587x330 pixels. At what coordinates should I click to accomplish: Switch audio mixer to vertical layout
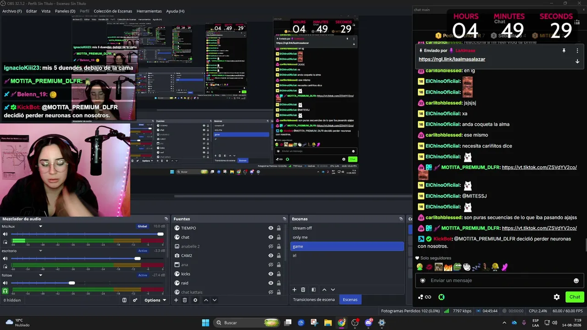click(124, 300)
